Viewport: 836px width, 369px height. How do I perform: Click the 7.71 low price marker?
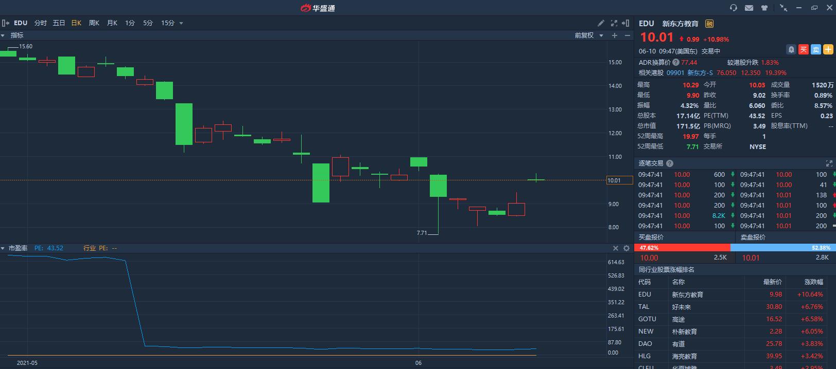click(x=422, y=233)
